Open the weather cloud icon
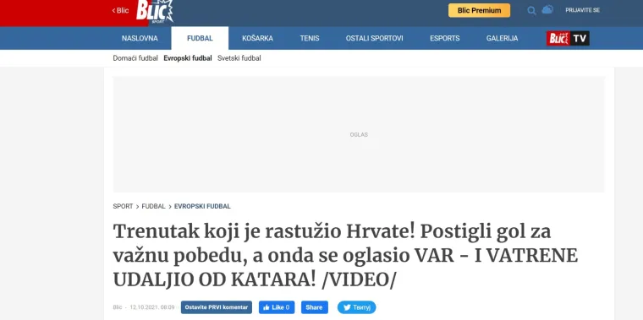643x320 pixels. pyautogui.click(x=547, y=10)
